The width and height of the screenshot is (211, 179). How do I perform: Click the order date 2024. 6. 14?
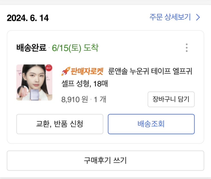click(x=28, y=18)
